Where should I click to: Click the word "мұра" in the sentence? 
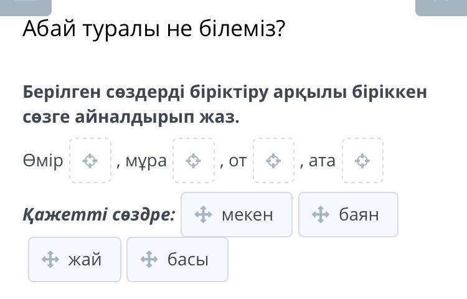click(x=146, y=161)
